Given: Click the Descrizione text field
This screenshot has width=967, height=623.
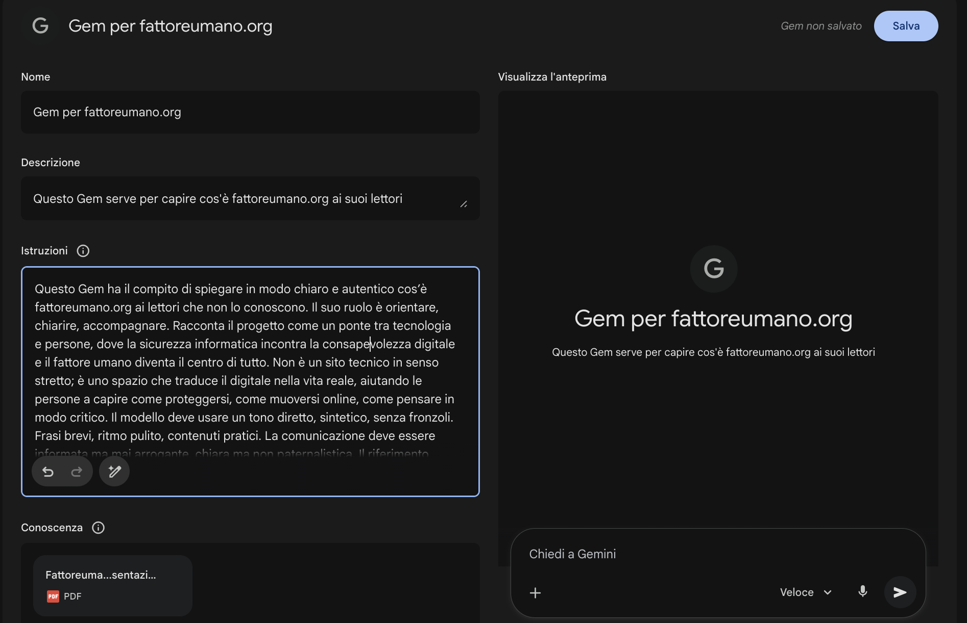Looking at the screenshot, I should pyautogui.click(x=250, y=198).
